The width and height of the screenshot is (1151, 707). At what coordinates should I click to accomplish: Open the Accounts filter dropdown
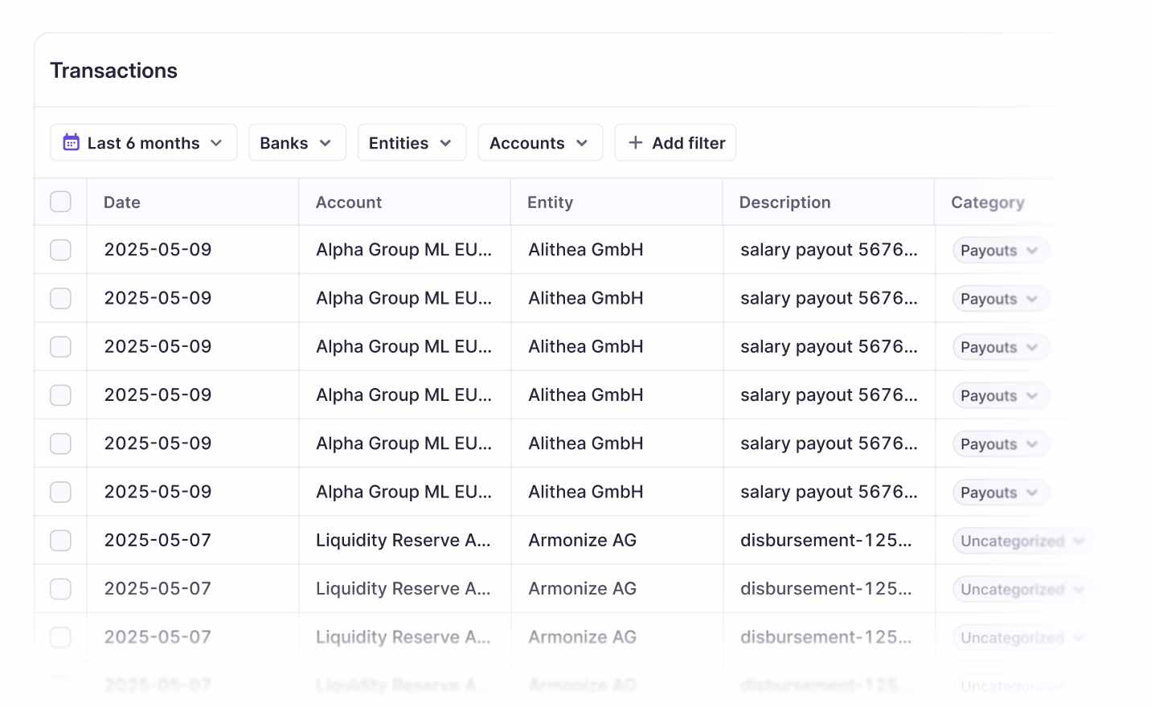[x=540, y=142]
